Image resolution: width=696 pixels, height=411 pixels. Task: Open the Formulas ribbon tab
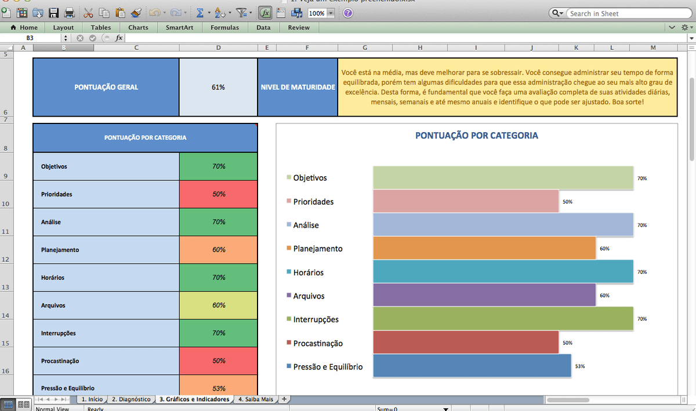(224, 27)
